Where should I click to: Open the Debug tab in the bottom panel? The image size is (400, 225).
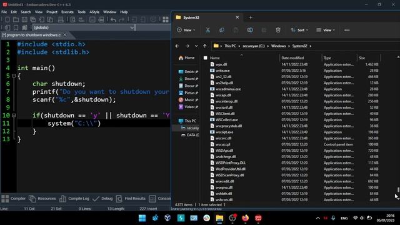point(102,199)
